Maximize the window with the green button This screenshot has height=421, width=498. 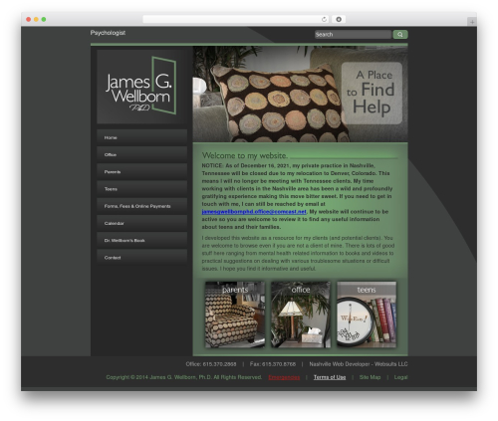click(x=44, y=19)
